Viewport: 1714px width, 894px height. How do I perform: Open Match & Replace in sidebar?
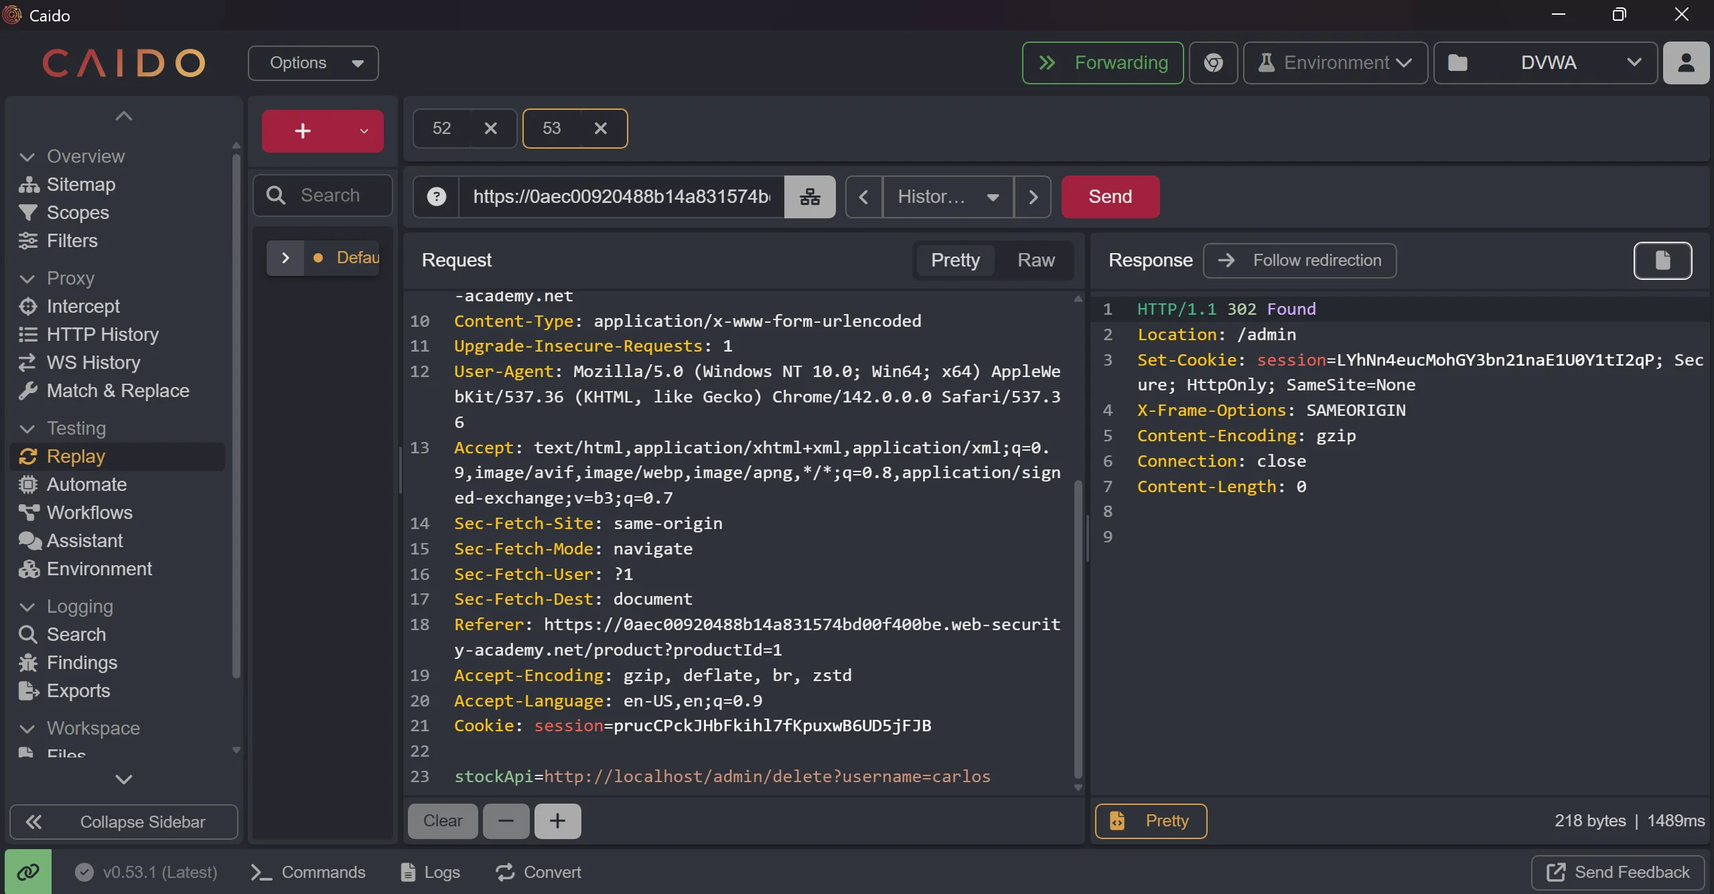point(118,390)
